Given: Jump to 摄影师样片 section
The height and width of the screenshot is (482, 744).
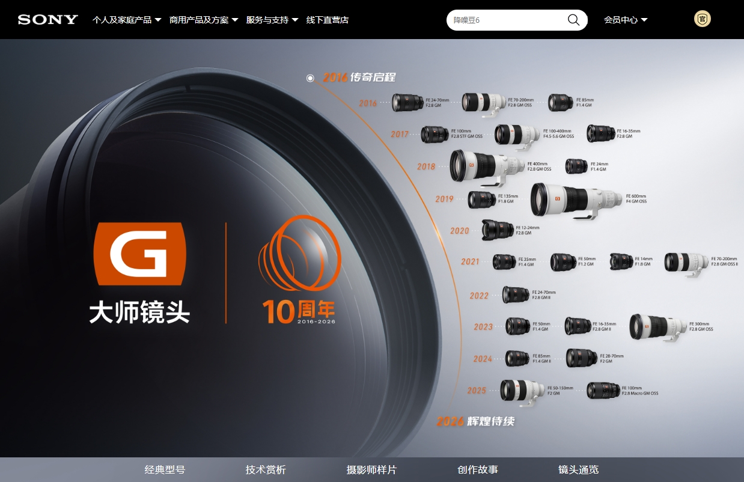Looking at the screenshot, I should [371, 469].
